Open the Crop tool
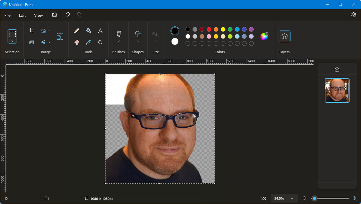The height and width of the screenshot is (204, 361). coord(32,30)
